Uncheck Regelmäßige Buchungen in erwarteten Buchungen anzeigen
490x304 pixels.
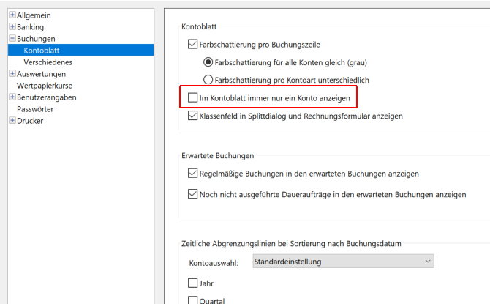click(192, 173)
